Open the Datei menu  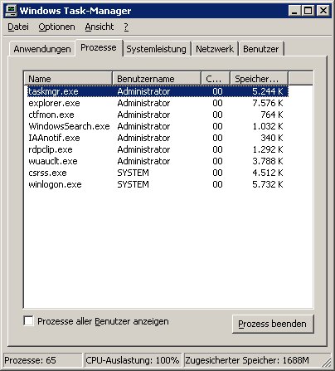click(x=18, y=27)
